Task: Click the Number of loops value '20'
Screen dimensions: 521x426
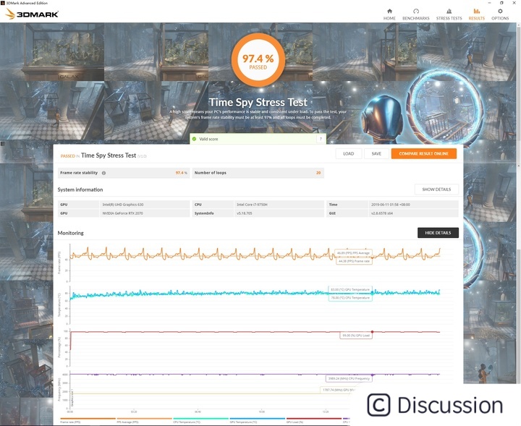Action: pos(318,173)
